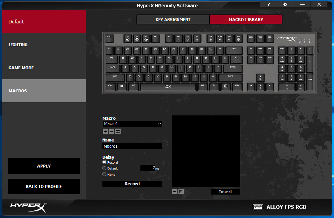Viewport: 334px width, 218px height.
Task: Click the left SHIFT key on keyboard
Action: pyautogui.click(x=115, y=78)
